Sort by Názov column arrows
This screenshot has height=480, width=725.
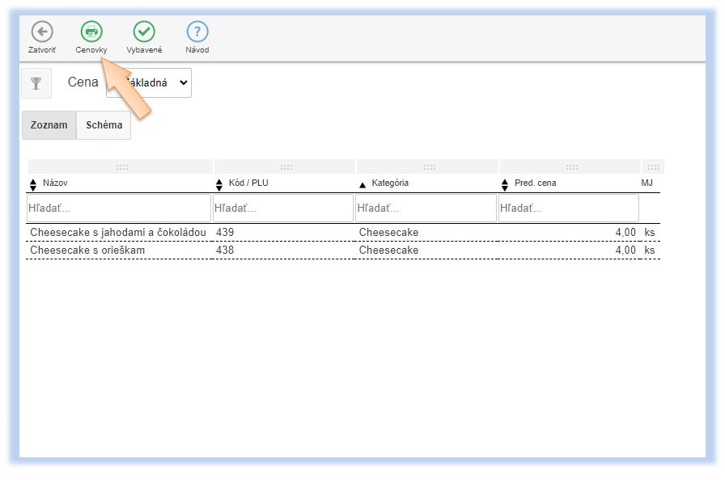pyautogui.click(x=33, y=183)
